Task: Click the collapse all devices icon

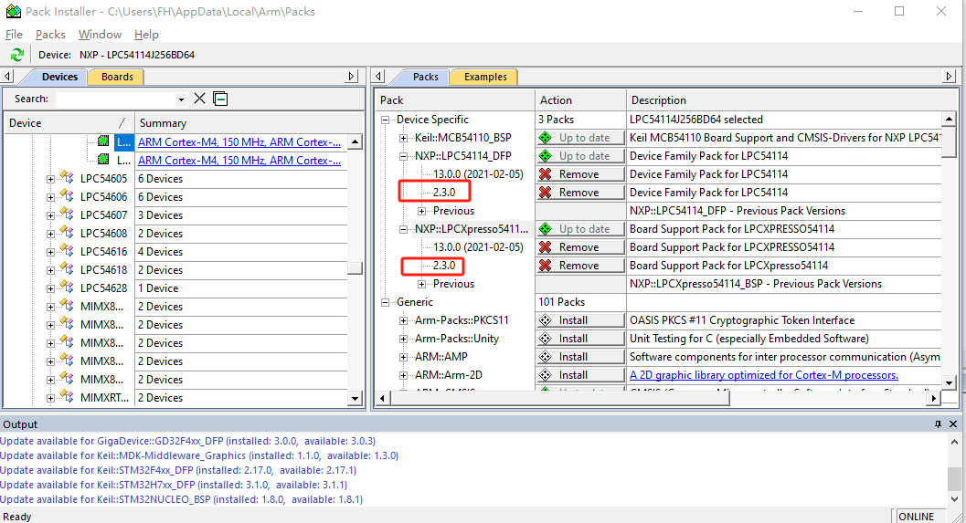Action: click(x=220, y=99)
